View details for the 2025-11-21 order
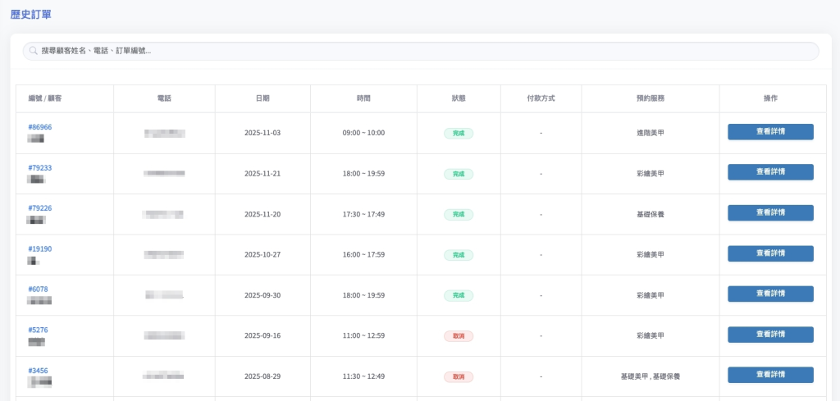This screenshot has width=840, height=401. coord(770,172)
